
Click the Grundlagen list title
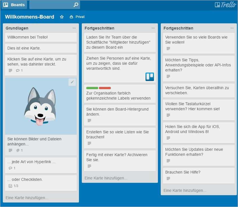tap(17, 28)
